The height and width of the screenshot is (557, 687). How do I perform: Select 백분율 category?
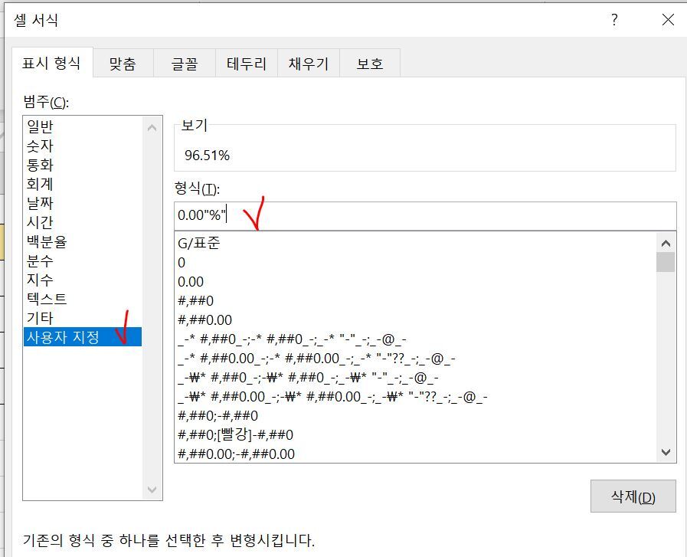coord(83,241)
